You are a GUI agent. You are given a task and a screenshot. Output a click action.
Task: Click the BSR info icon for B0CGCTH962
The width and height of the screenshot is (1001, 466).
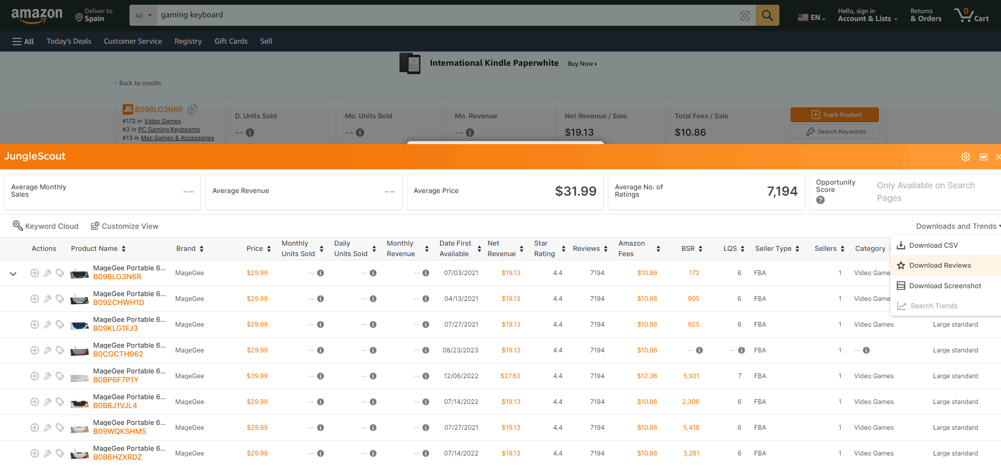(x=699, y=350)
